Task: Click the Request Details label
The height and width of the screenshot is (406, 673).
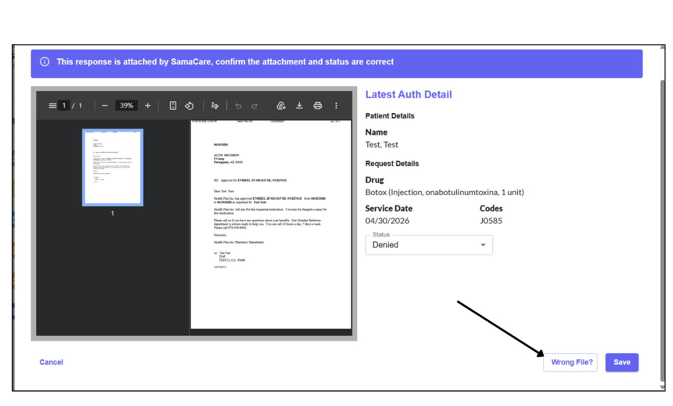Action: coord(392,163)
